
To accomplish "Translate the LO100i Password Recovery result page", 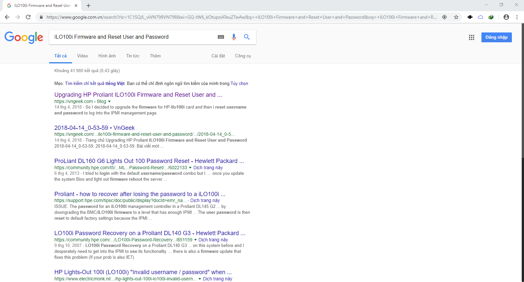I will [x=213, y=240].
